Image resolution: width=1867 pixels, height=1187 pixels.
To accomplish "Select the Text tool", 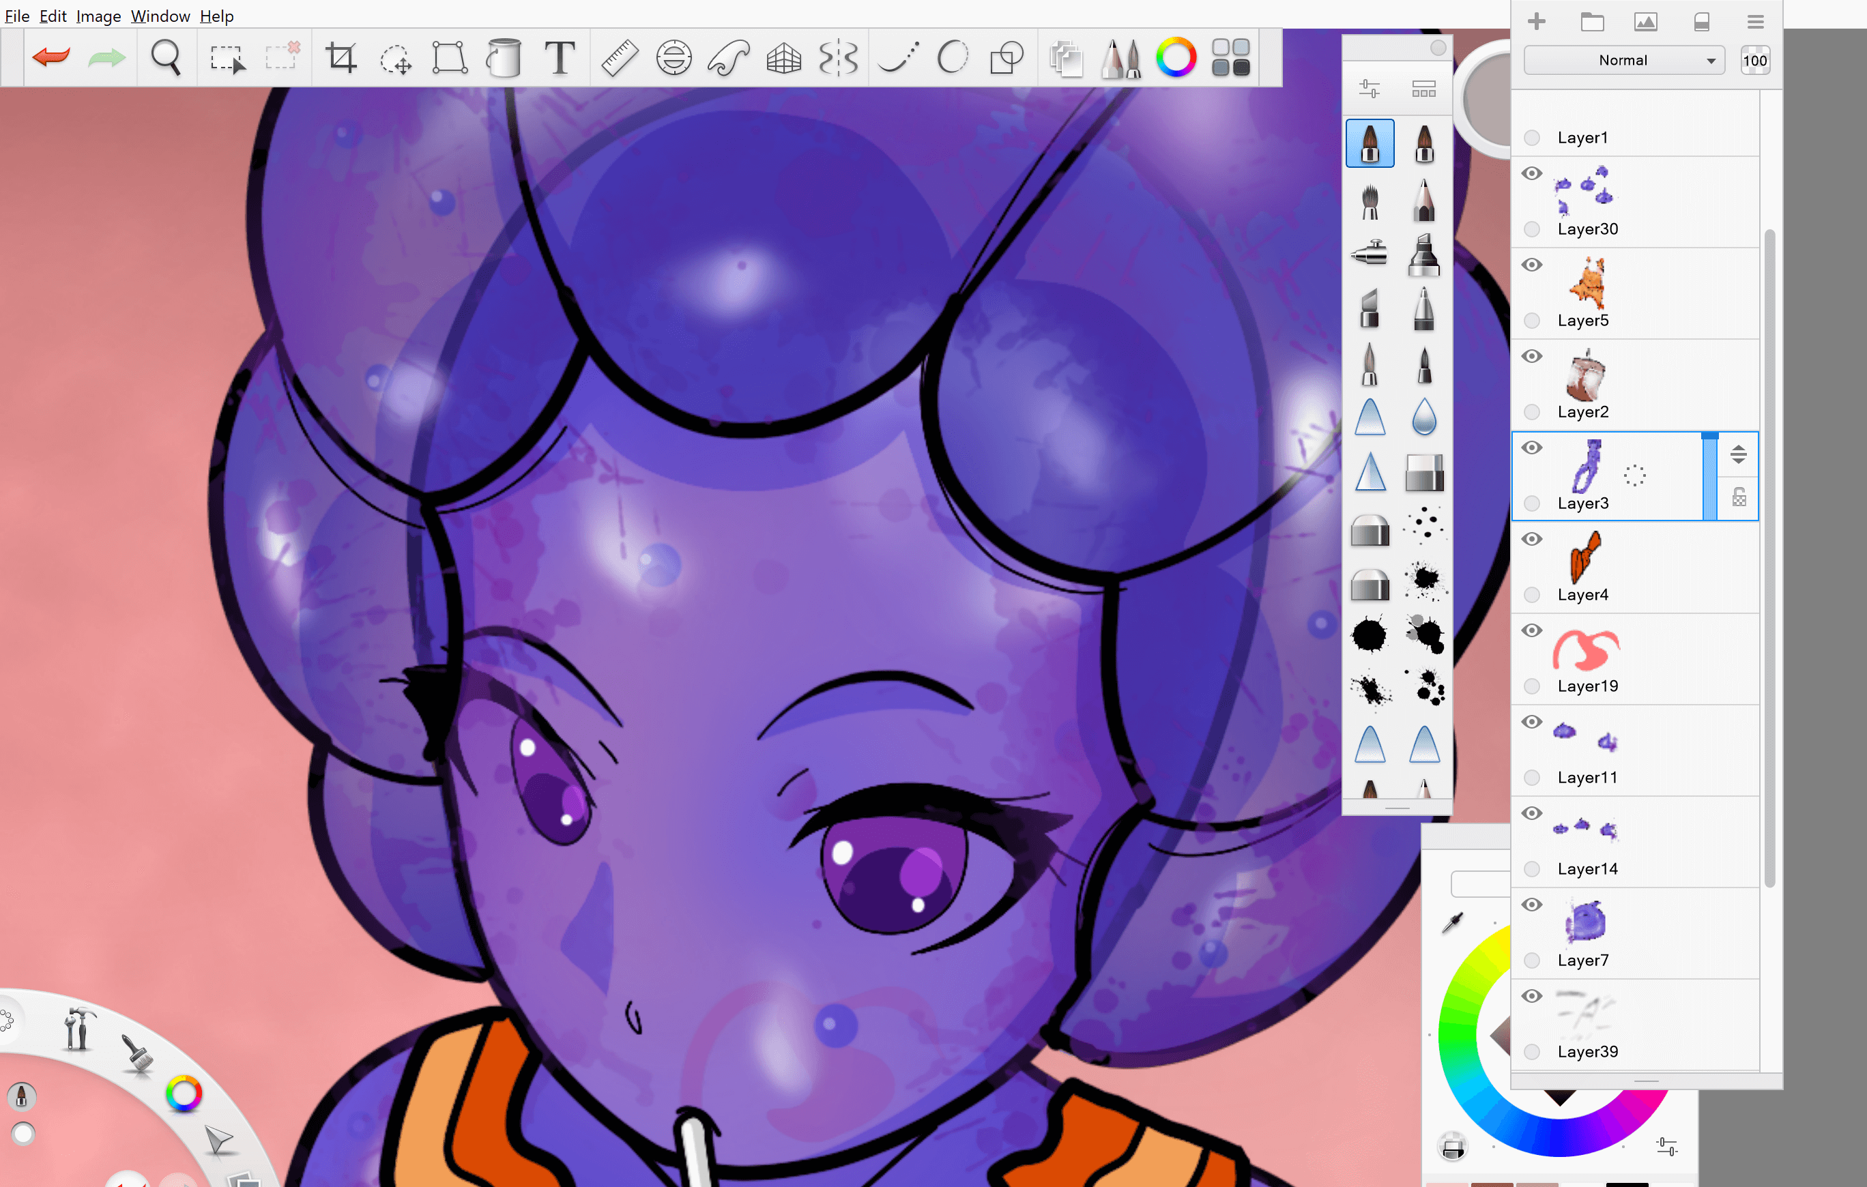I will coord(559,58).
